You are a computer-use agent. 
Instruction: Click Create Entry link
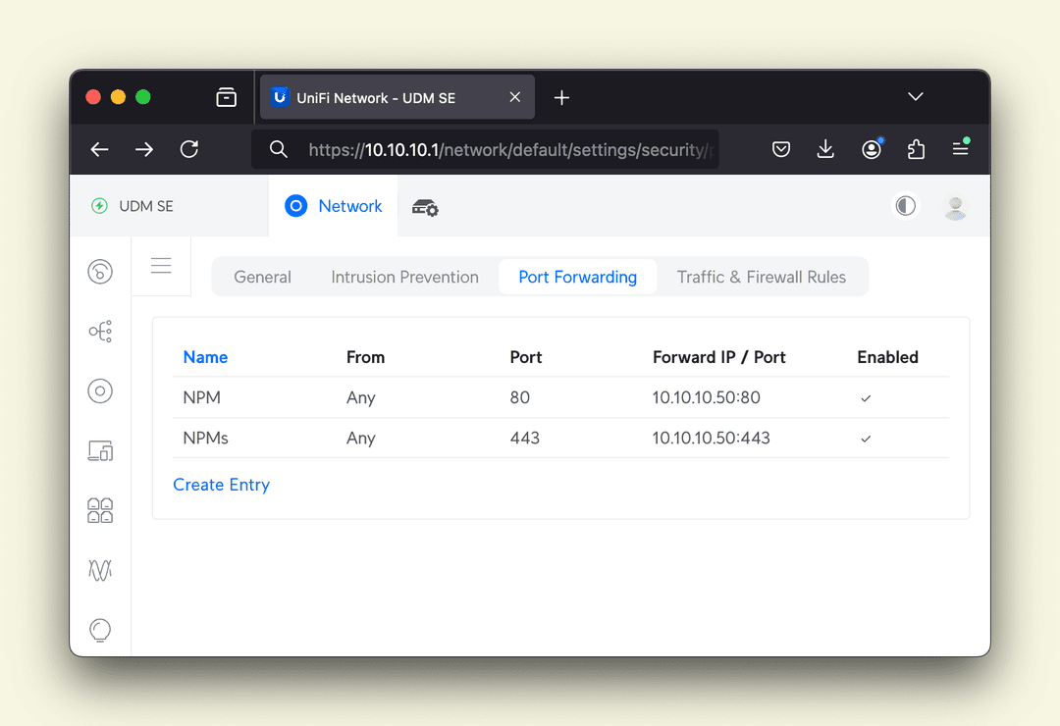[222, 485]
